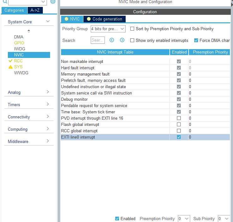This screenshot has width=233, height=222.
Task: Open the bottom Preemption Priority dropdown
Action: pos(184,219)
